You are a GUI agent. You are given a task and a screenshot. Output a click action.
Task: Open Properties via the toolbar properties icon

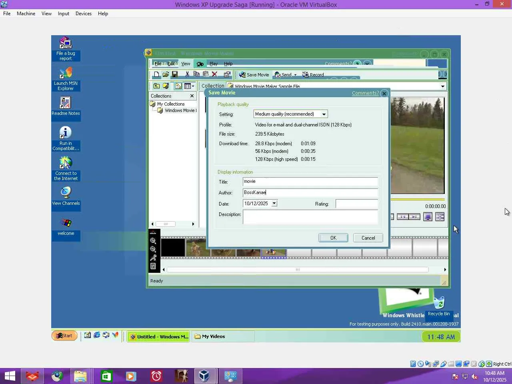[x=227, y=74]
